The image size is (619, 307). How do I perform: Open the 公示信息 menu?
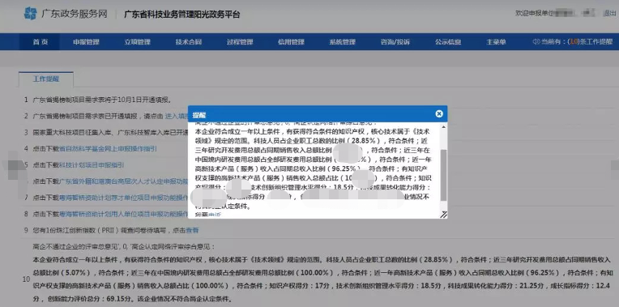448,42
